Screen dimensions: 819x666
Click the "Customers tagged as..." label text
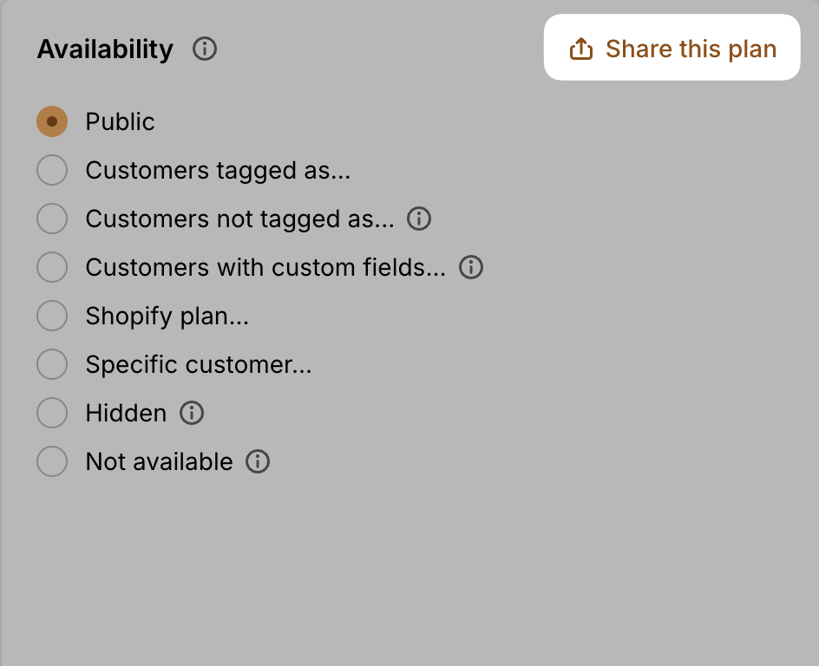coord(218,171)
